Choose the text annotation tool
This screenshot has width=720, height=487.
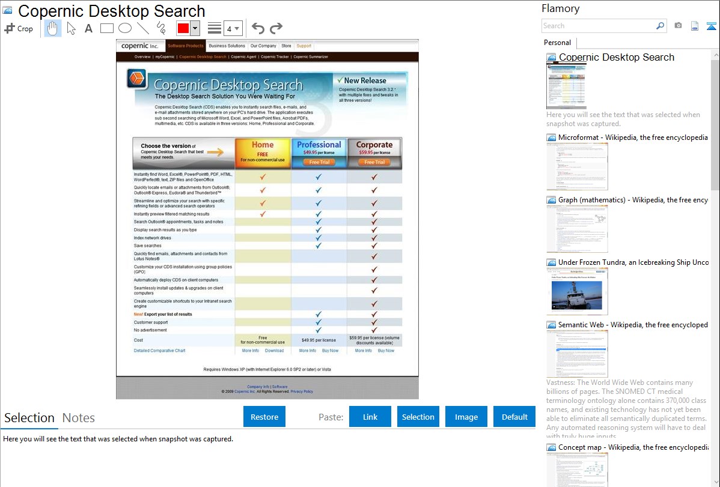[88, 28]
